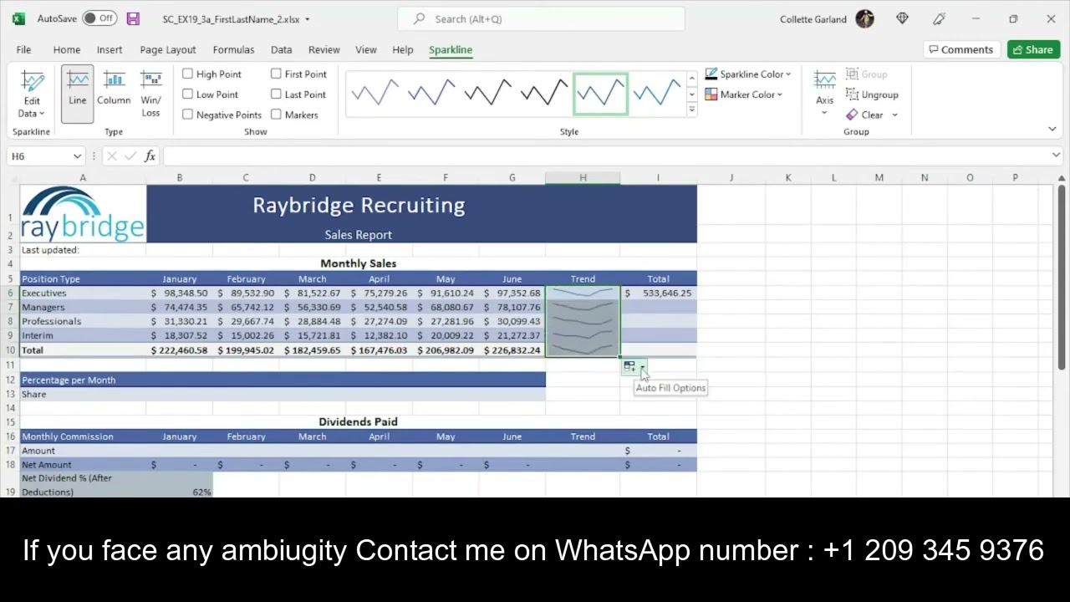Select the second sparkline style thumbnail
Image resolution: width=1070 pixels, height=602 pixels.
(x=431, y=93)
